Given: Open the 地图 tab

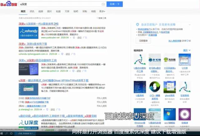Looking at the screenshot, I should click(x=93, y=12).
